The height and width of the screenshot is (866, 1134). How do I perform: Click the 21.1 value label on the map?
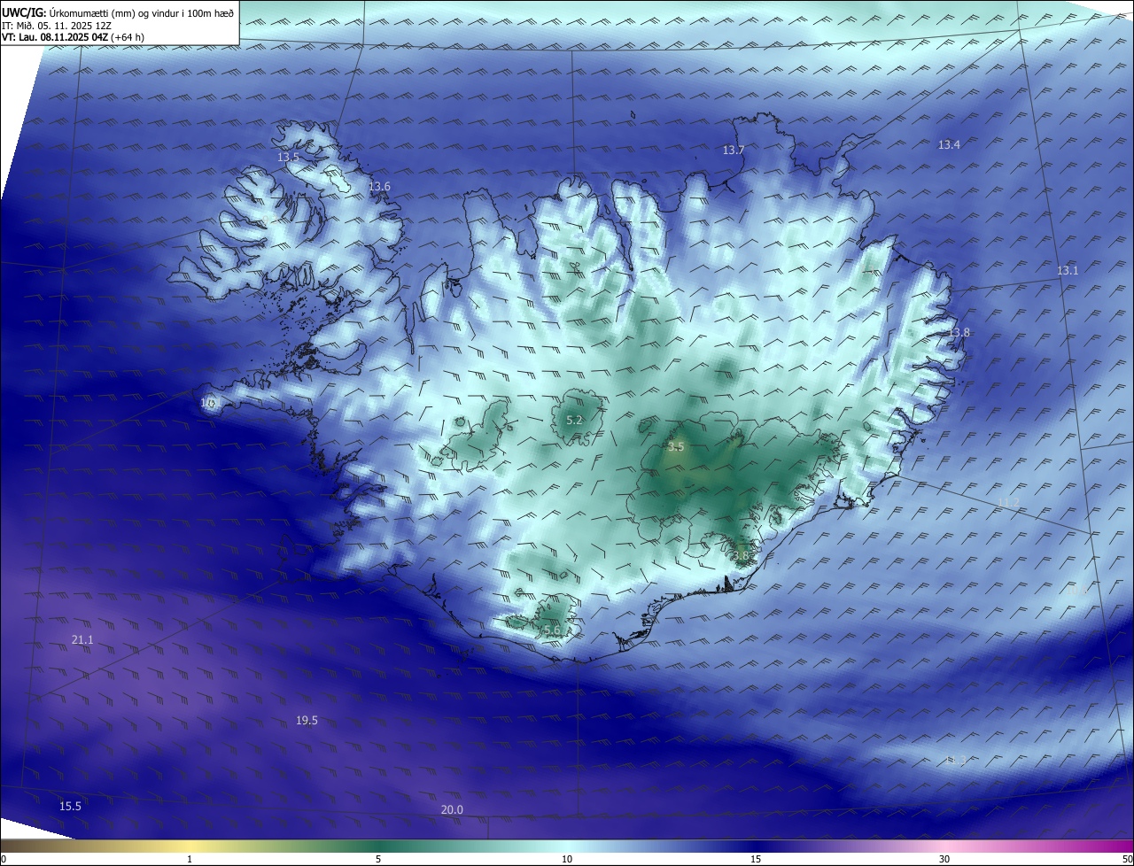coord(82,639)
